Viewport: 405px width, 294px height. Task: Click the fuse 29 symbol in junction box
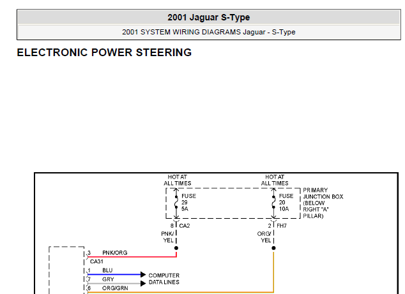point(176,202)
